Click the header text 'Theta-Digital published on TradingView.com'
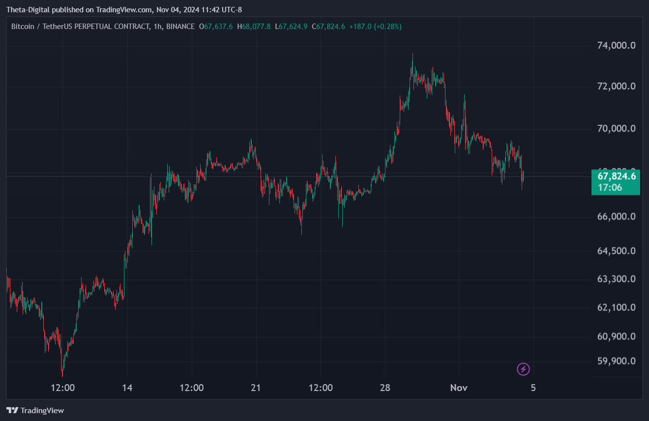Viewport: 649px width, 421px height. click(x=79, y=9)
